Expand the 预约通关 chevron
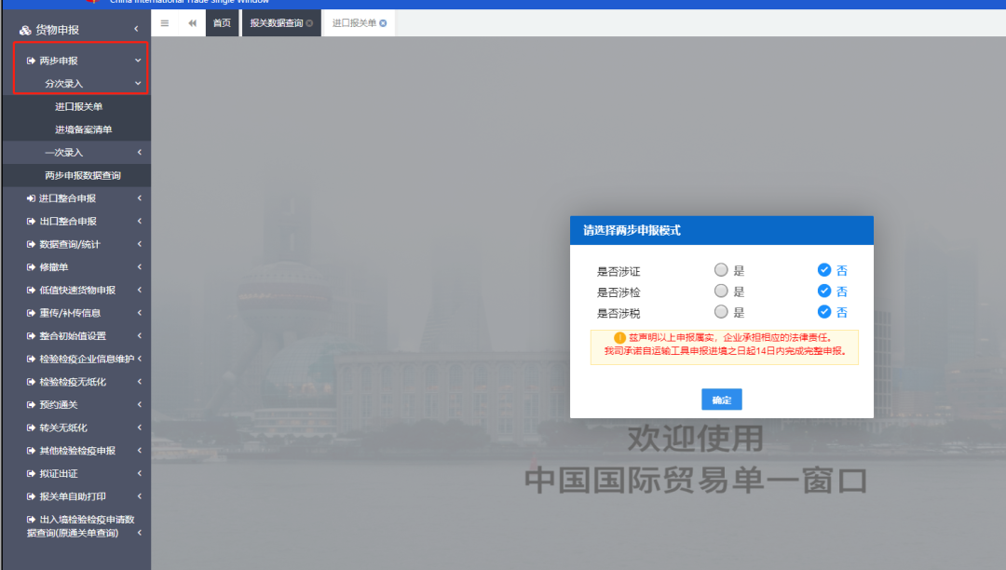Image resolution: width=1006 pixels, height=570 pixels. [x=139, y=404]
